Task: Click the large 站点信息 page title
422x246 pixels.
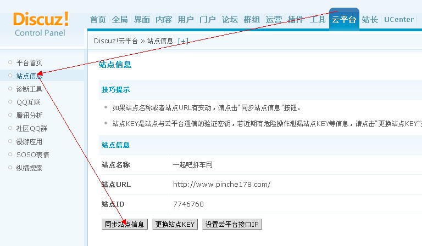Action: (115, 65)
